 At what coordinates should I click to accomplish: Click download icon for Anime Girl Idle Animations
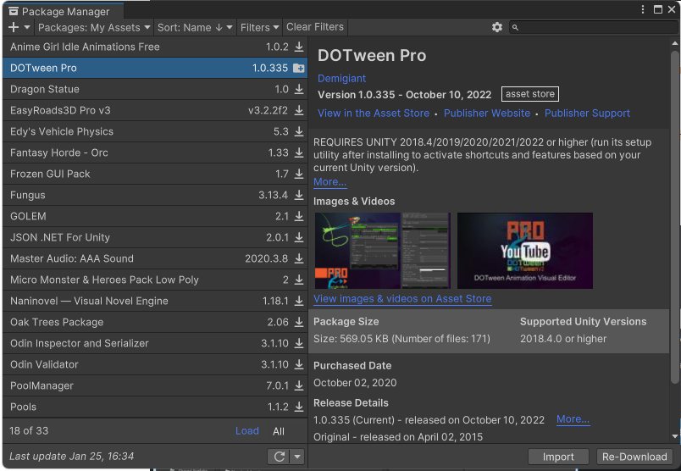point(299,47)
